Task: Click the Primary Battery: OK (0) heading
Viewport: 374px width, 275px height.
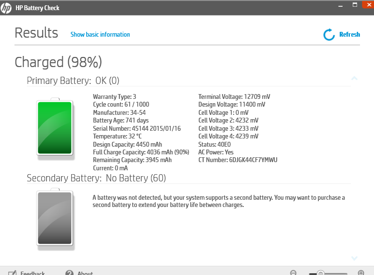Action: click(x=73, y=81)
